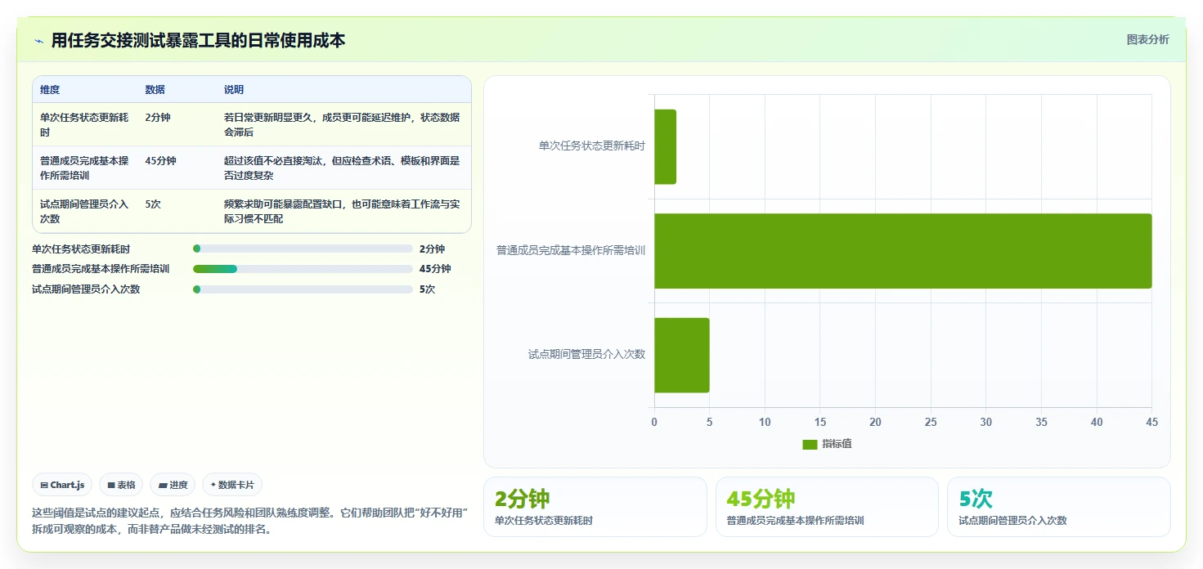The width and height of the screenshot is (1203, 569).
Task: Open the 2分钟 data card
Action: pyautogui.click(x=595, y=507)
